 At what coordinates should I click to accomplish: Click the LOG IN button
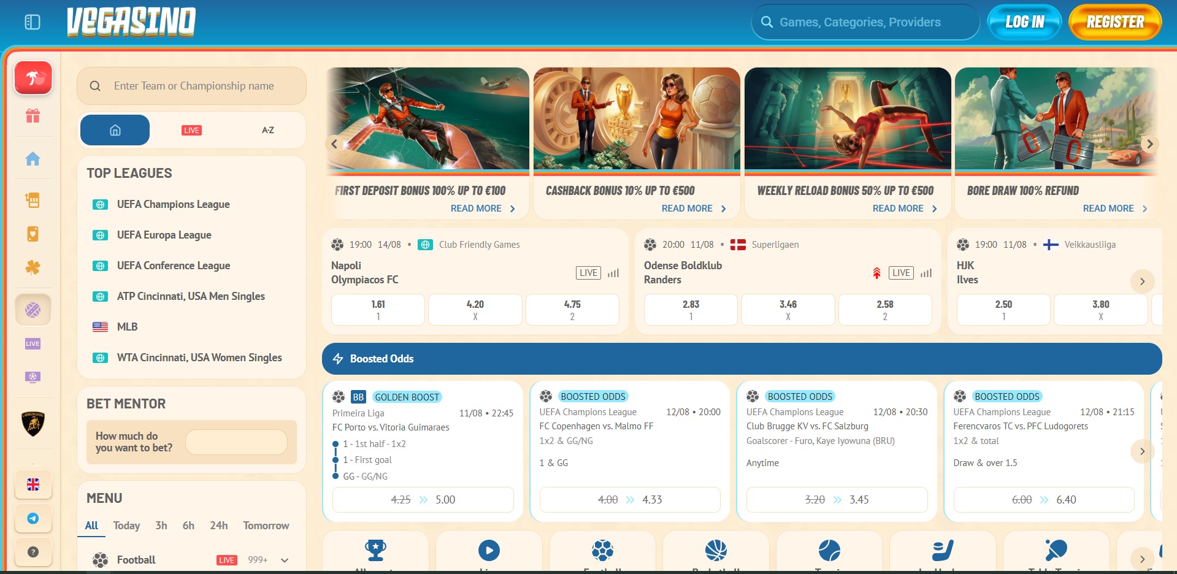coord(1024,22)
